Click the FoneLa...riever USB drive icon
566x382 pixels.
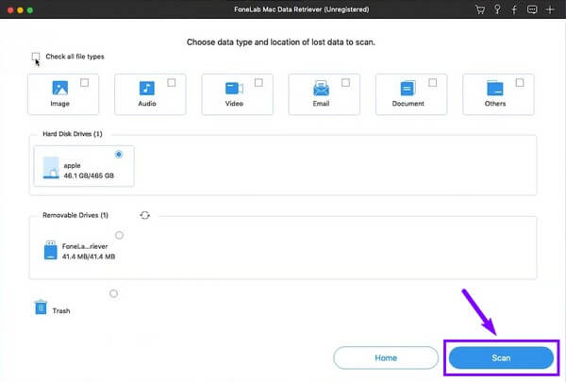click(x=51, y=250)
